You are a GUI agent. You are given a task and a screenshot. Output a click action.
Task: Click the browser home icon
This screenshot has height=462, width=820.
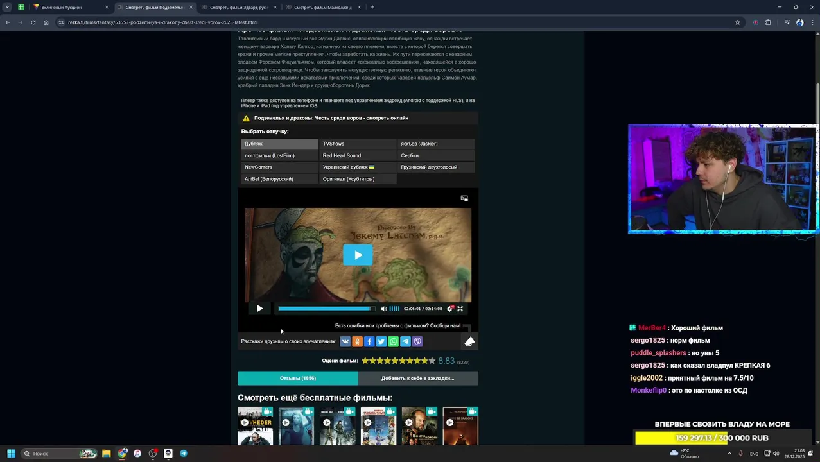pos(46,22)
